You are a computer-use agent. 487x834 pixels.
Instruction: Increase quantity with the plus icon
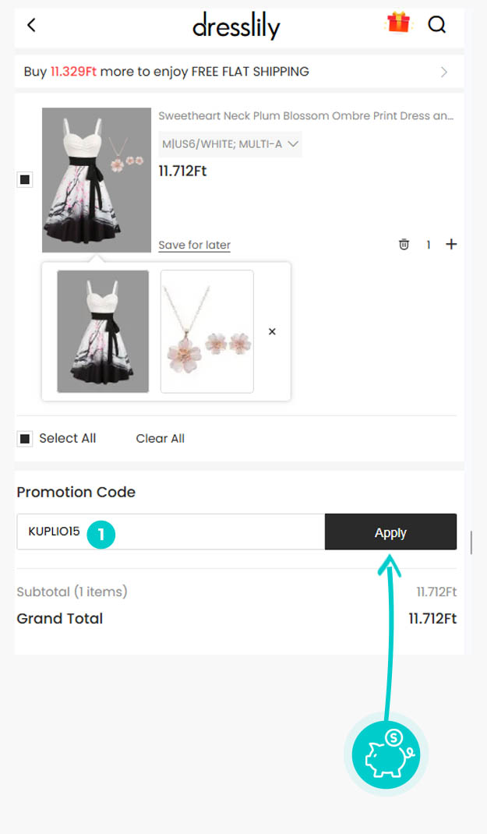tap(451, 244)
